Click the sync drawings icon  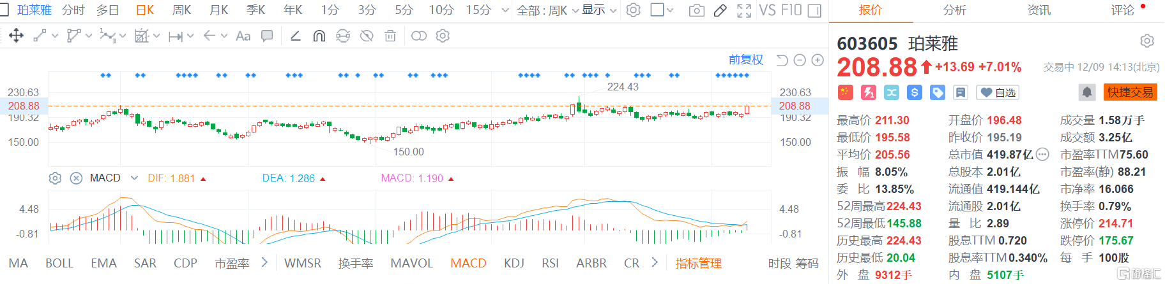click(343, 36)
